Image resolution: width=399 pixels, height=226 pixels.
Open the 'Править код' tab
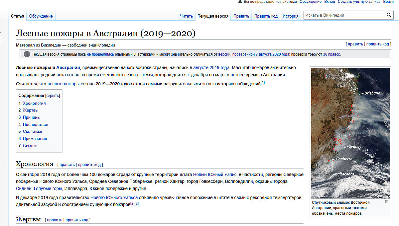pos(266,16)
